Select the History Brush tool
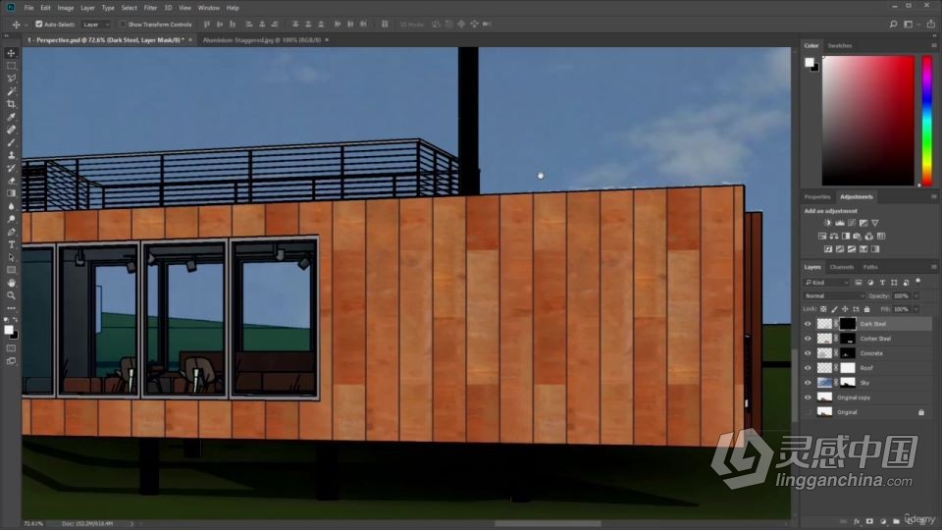The width and height of the screenshot is (942, 530). (x=11, y=168)
